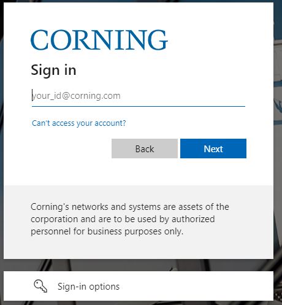Click the letter C of the CORNING logo

click(x=39, y=40)
